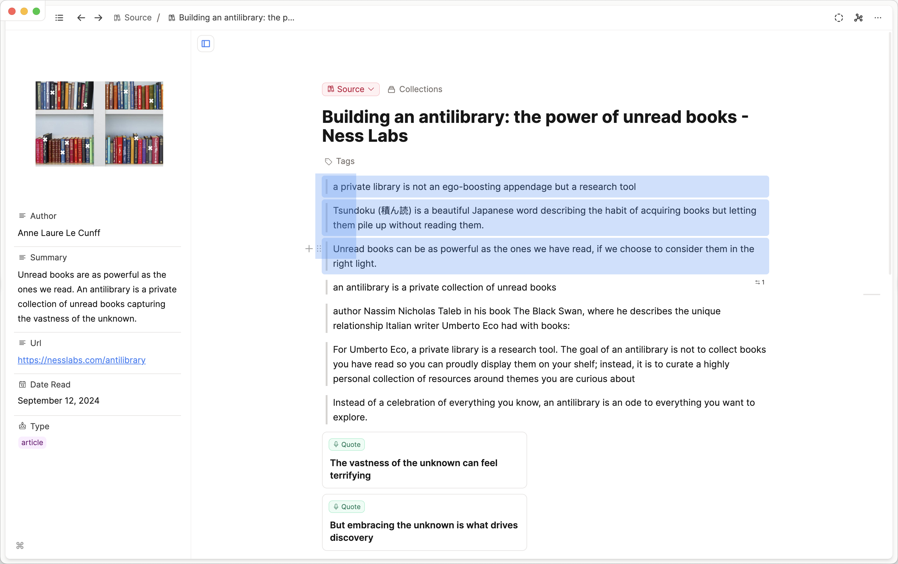Click the dashed circle focus icon
This screenshot has height=564, width=898.
point(838,17)
